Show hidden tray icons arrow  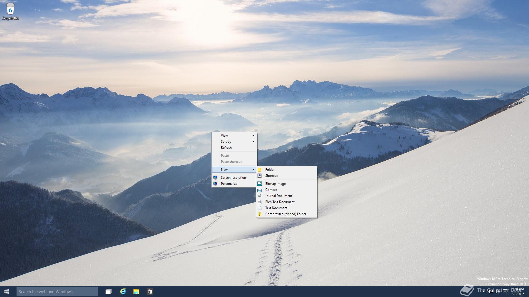(x=483, y=291)
